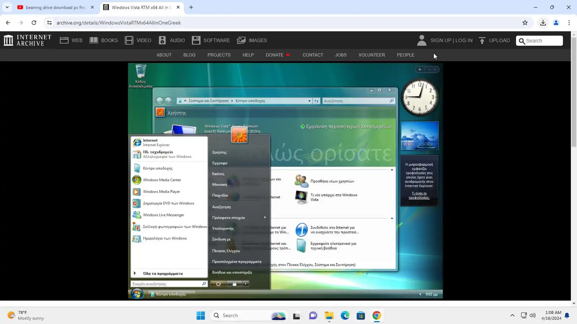Open the clock and date in the taskbar
This screenshot has height=324, width=577.
[x=551, y=316]
